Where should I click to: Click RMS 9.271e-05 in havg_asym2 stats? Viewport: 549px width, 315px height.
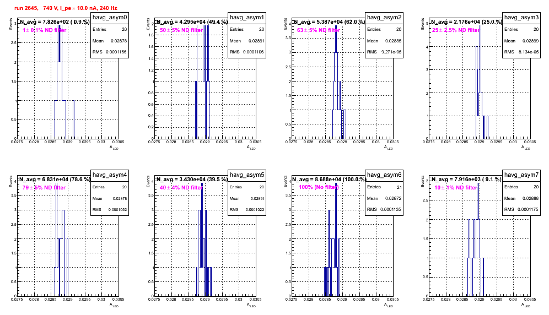384,52
